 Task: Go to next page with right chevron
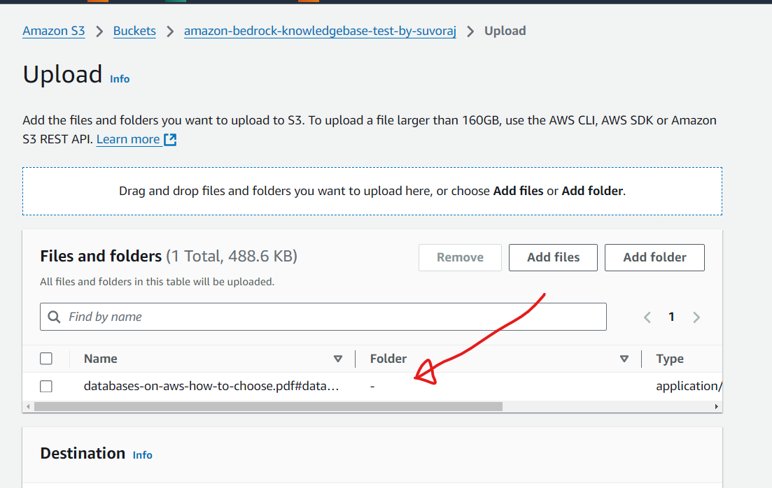coord(696,317)
